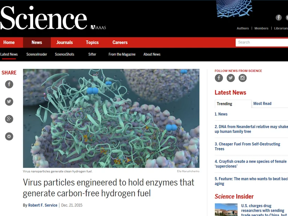This screenshot has height=216, width=288.
Task: Go to Careers section
Action: point(120,42)
